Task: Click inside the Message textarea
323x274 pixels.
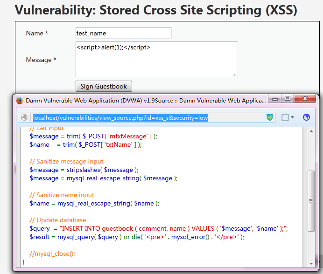Action: click(x=156, y=59)
